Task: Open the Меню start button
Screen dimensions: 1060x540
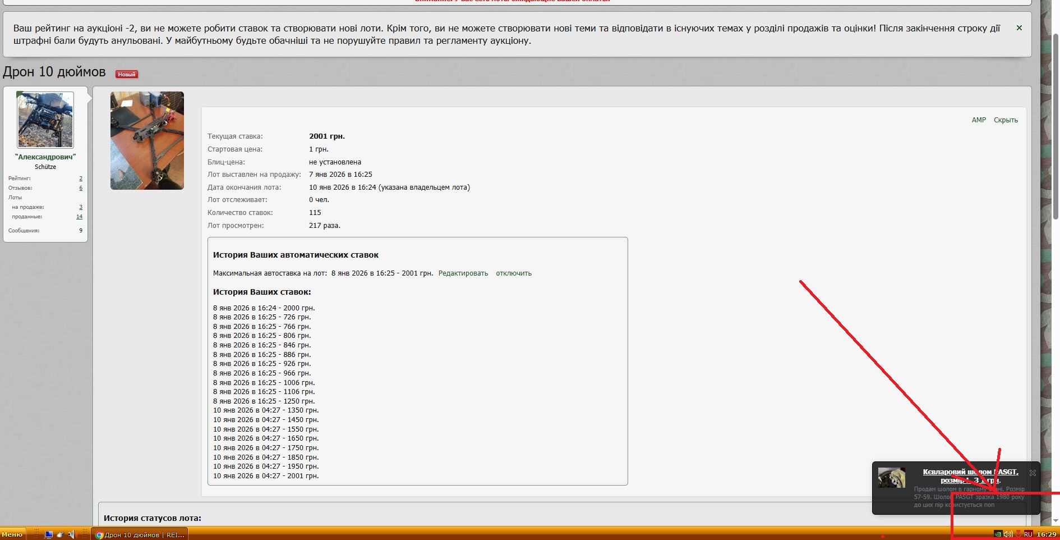Action: (x=12, y=534)
